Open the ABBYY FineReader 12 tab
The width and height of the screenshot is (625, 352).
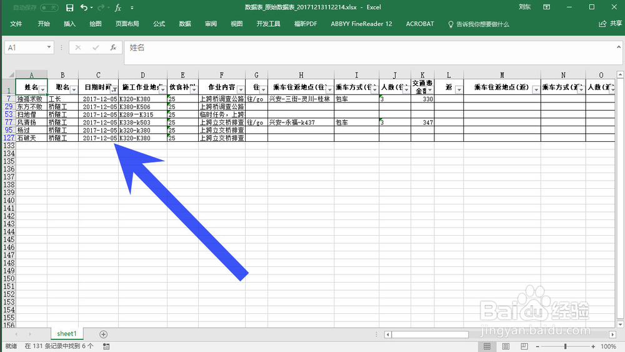coord(361,24)
